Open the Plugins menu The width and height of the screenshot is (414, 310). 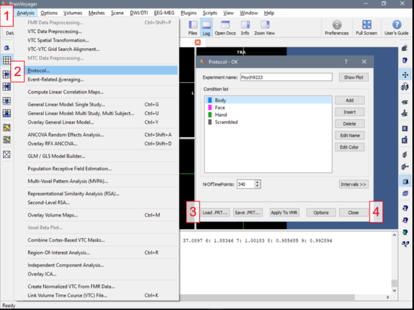[x=188, y=13]
